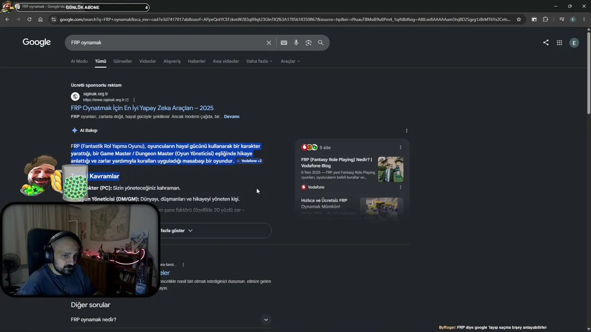Open the Vodafone +2 source chip
591x332 pixels.
tap(249, 161)
